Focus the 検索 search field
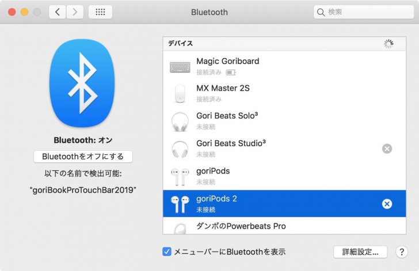The image size is (419, 271). [x=364, y=12]
